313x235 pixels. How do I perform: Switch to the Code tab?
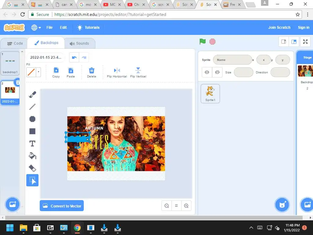pos(15,43)
